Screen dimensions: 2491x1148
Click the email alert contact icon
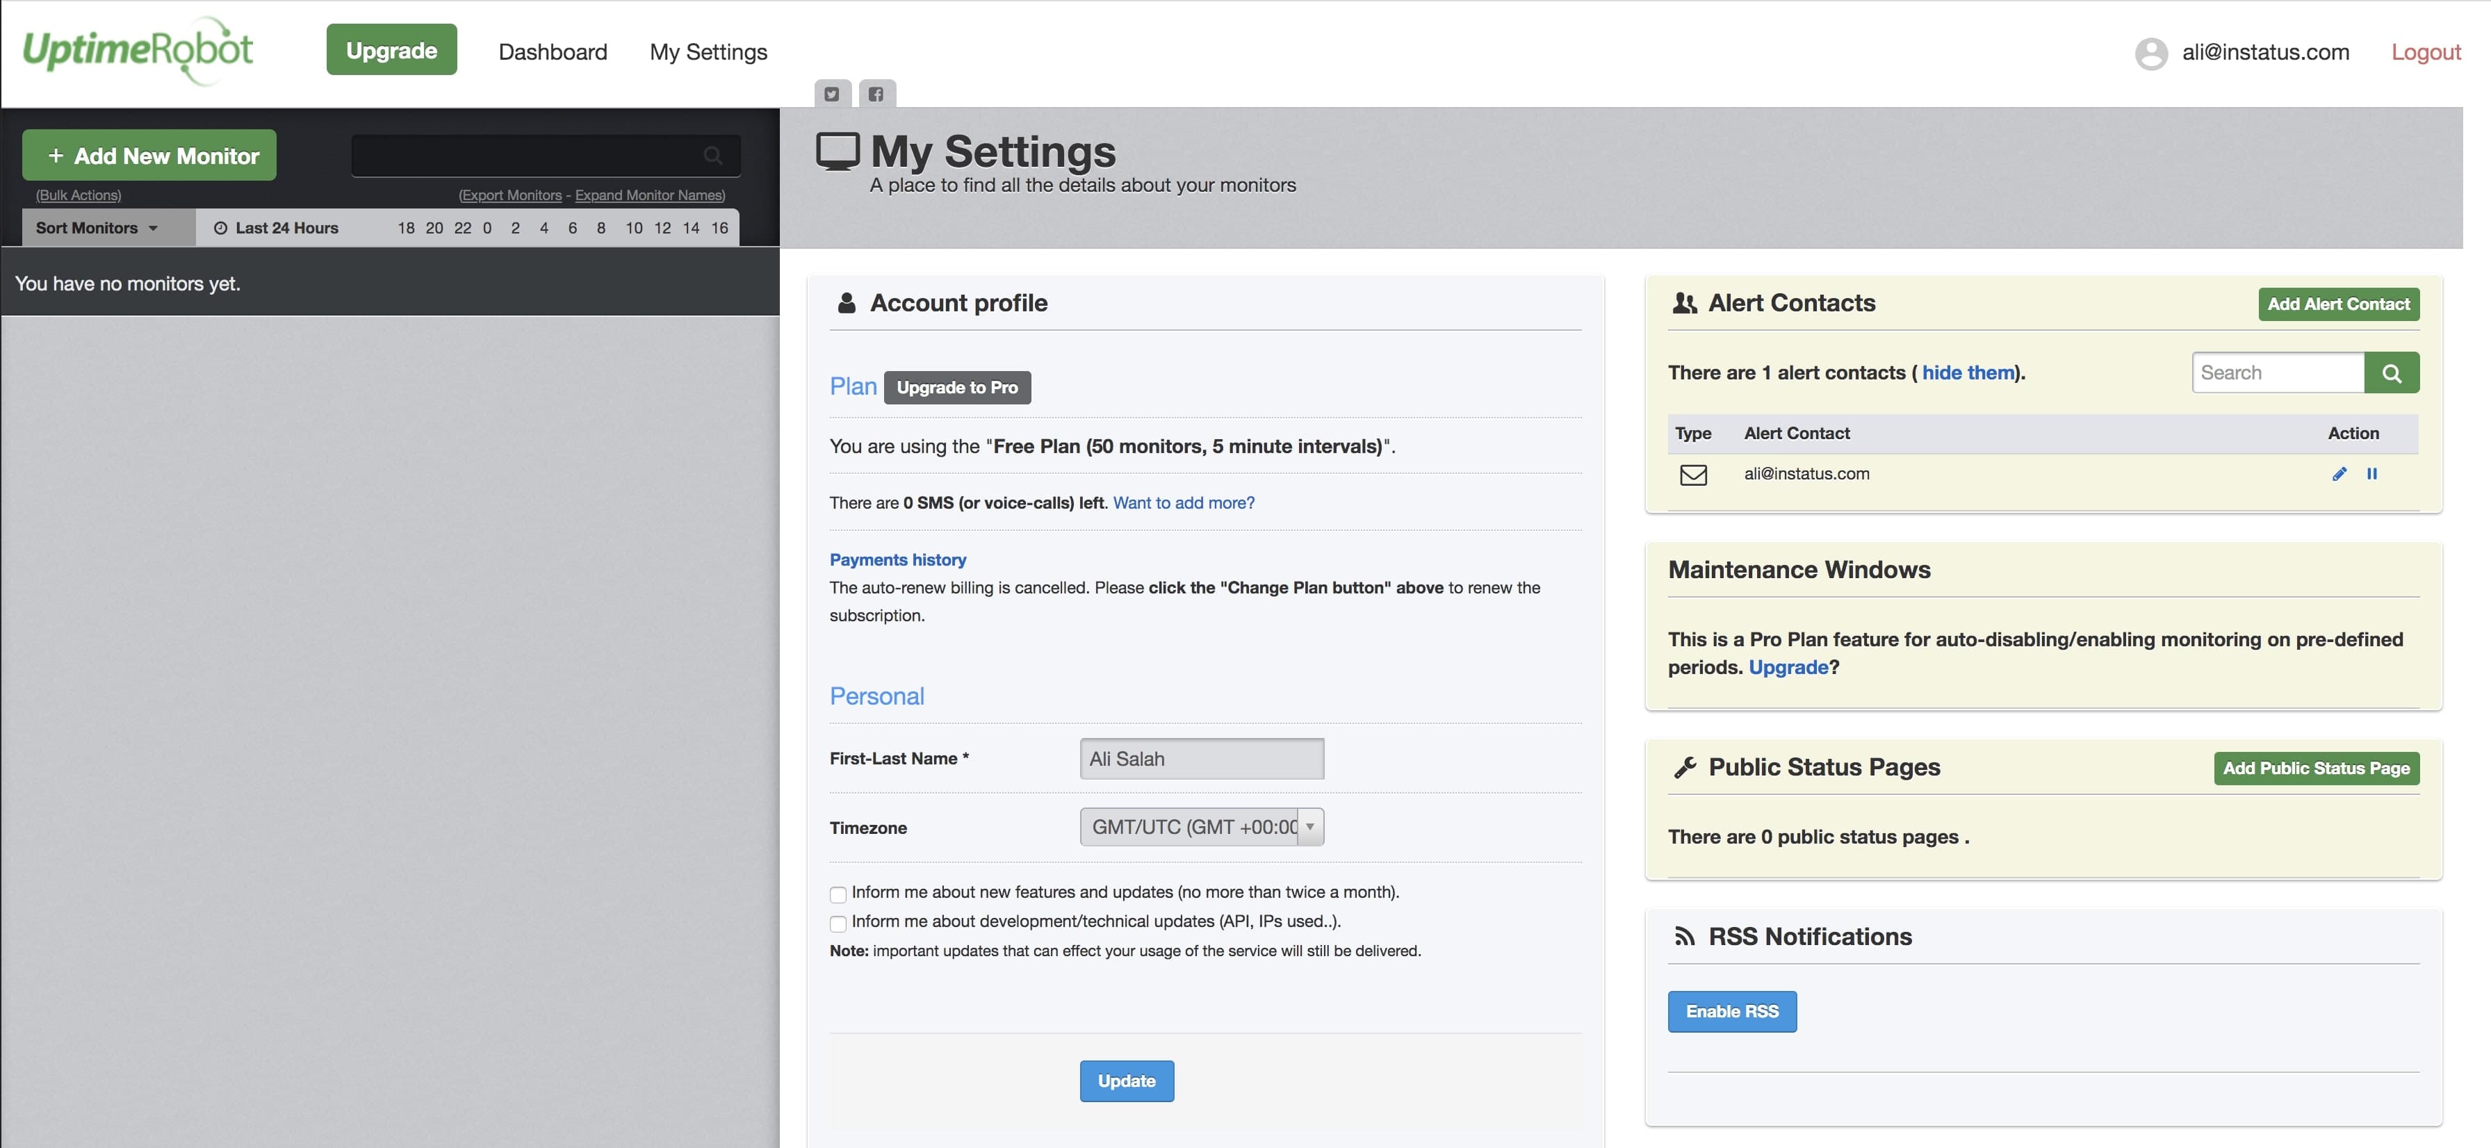click(1690, 473)
